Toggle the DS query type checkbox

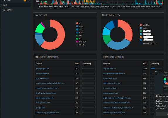tap(77, 39)
